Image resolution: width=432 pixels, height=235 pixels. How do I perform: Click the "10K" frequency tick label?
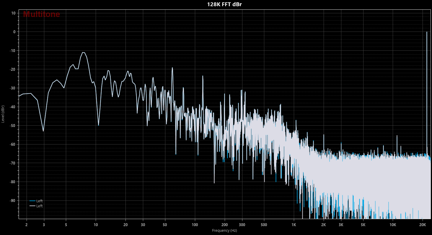[x=393, y=225]
